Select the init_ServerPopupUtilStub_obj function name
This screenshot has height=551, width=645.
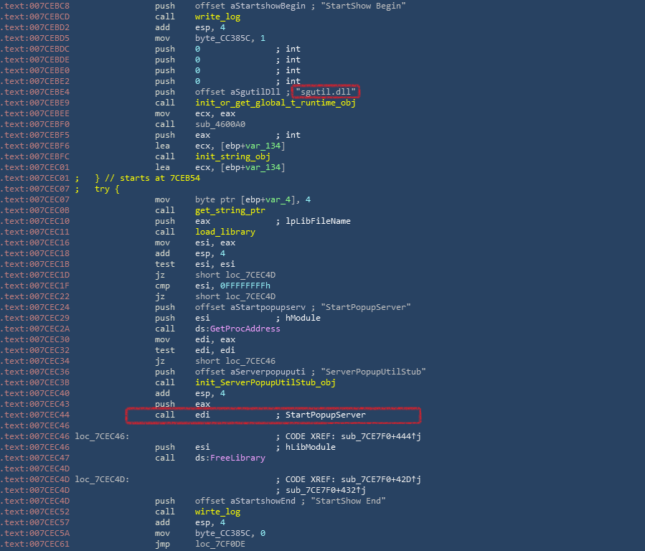pos(265,383)
